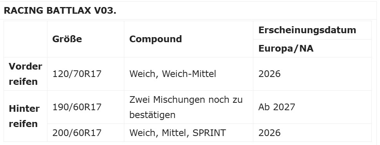Select the Weich, Weich-Mittel compound cell
This screenshot has height=145, width=380.
[189, 74]
